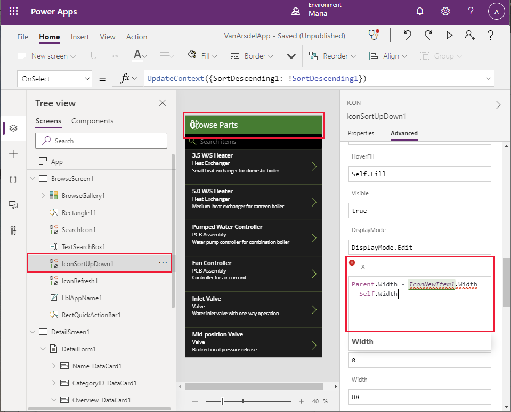Click the zoom slider handle
511x412 pixels.
pyautogui.click(x=223, y=401)
